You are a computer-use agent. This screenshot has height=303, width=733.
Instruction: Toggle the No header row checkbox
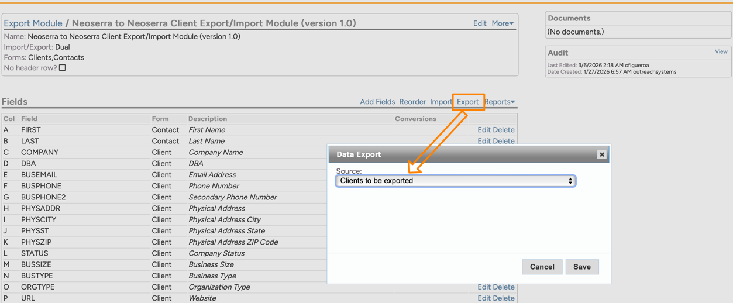tap(63, 68)
